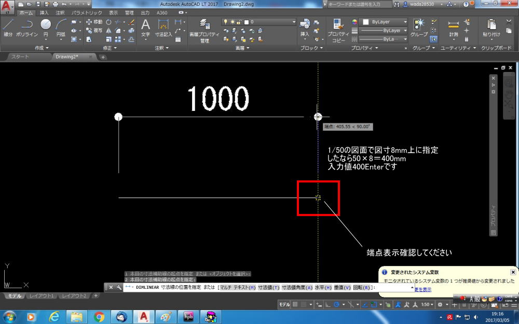Open Layer Properties manager (画層プロパティ管理)
Image resolution: width=519 pixels, height=324 pixels.
coord(204,31)
